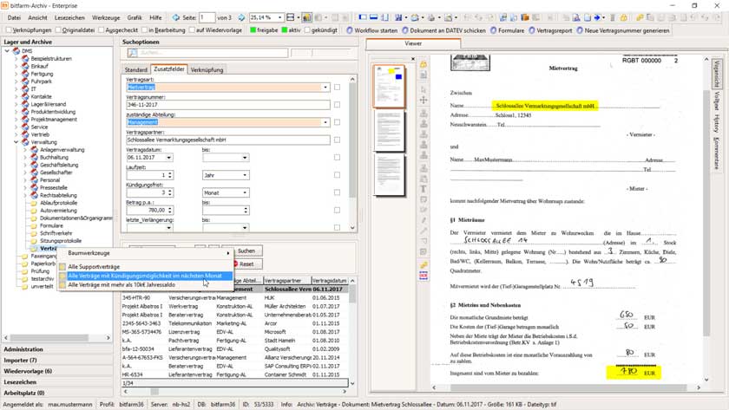Toggle the gekündigt checkbox
Image resolution: width=729 pixels, height=410 pixels.
pos(307,30)
